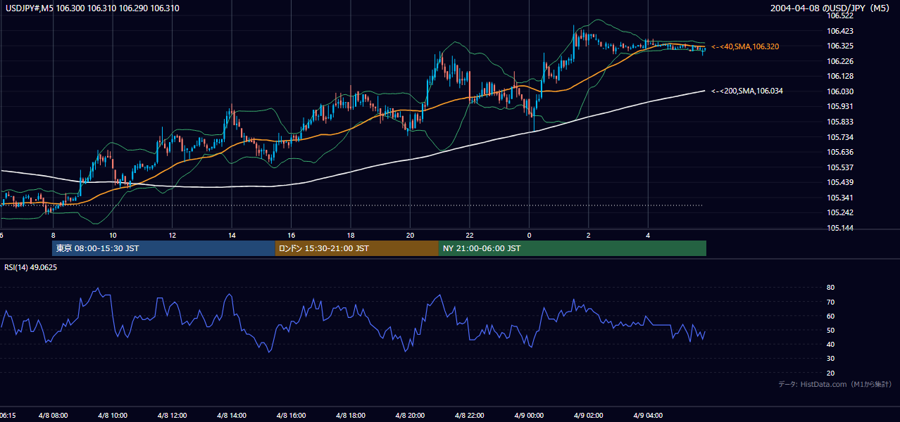Click the 200 SMA 106.034 white label

click(746, 91)
